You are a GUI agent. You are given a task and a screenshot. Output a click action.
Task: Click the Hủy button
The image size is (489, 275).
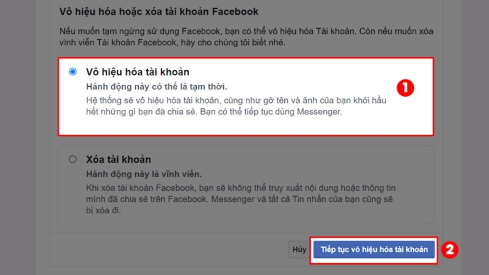[299, 249]
